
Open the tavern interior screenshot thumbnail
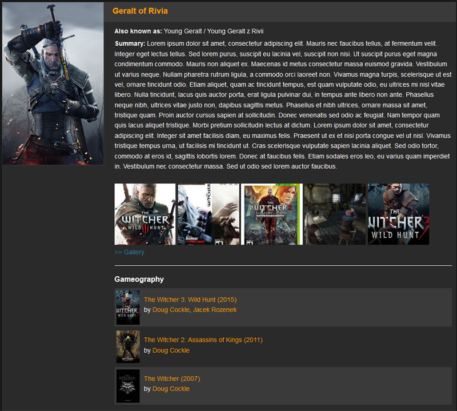[x=335, y=214]
